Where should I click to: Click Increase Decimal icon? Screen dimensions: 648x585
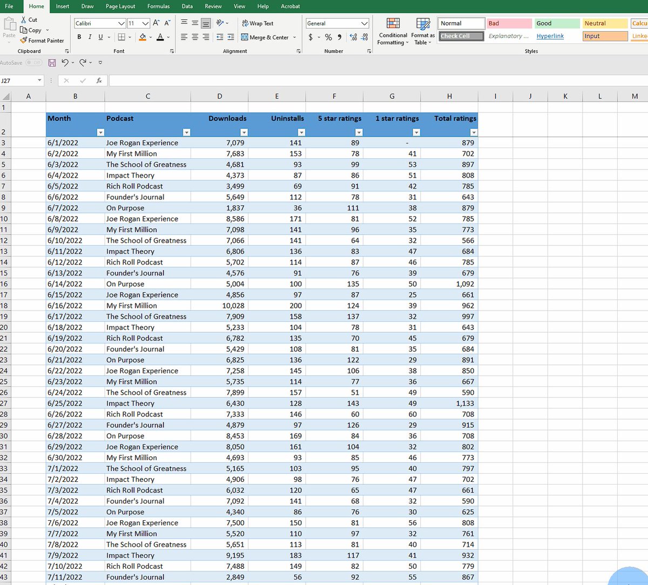click(x=353, y=37)
